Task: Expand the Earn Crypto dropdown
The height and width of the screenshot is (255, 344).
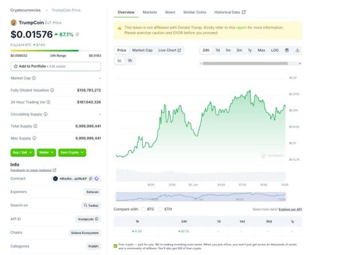Action: tap(72, 152)
